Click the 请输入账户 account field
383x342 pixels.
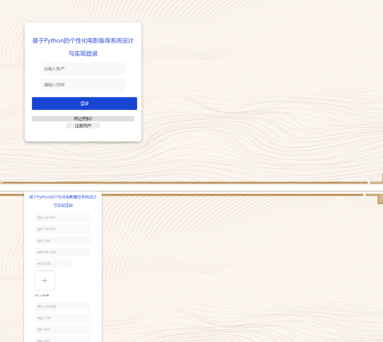click(83, 69)
